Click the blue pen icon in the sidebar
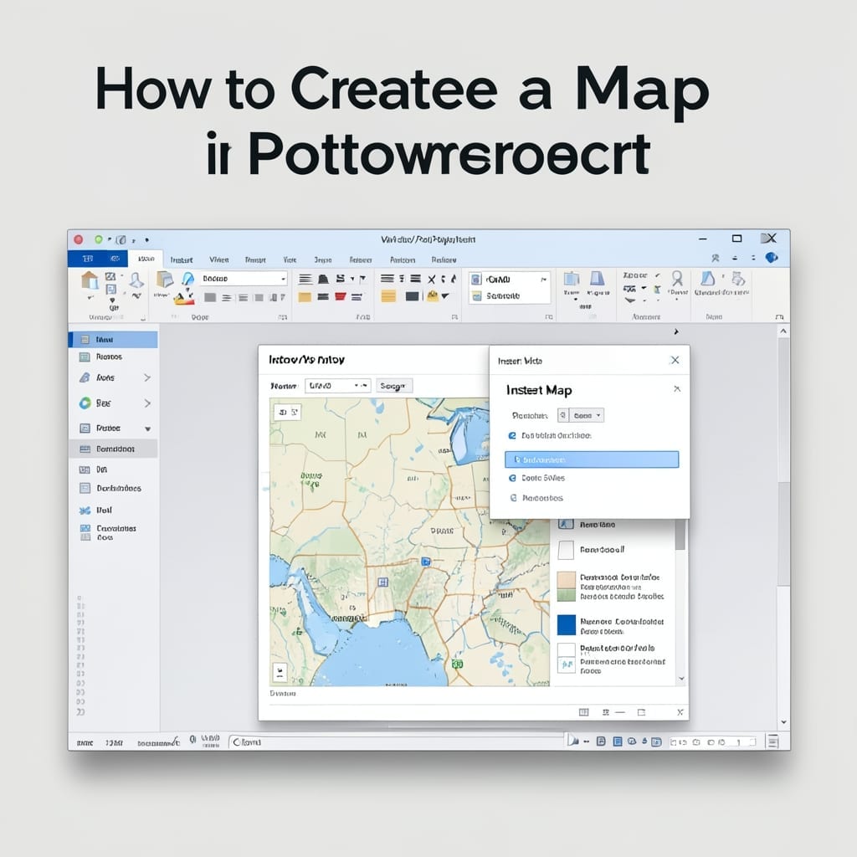857x857 pixels. pyautogui.click(x=85, y=377)
